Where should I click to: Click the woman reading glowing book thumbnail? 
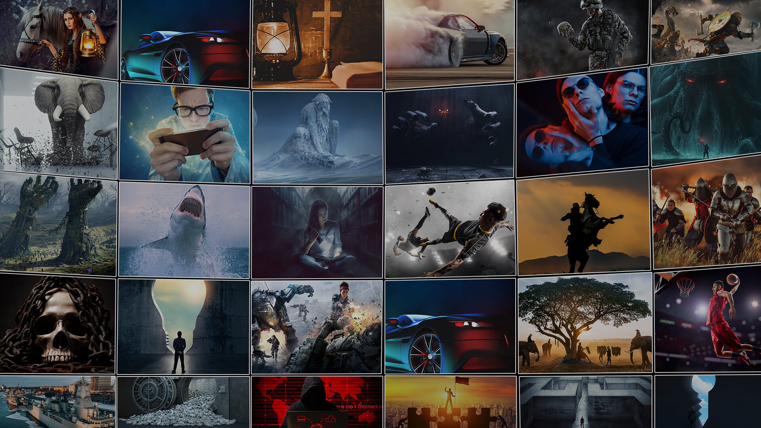(x=317, y=233)
